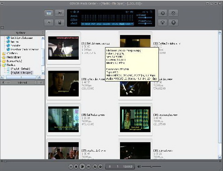Select the FLAT equalizer preset
223x171 pixels.
click(122, 24)
